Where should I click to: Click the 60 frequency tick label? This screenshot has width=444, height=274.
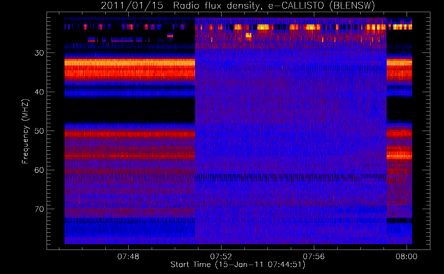[x=39, y=170]
